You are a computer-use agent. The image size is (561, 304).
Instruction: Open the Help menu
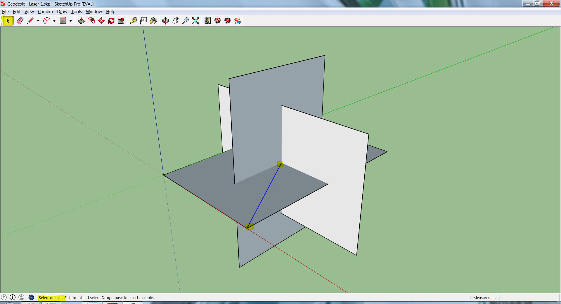pos(111,12)
